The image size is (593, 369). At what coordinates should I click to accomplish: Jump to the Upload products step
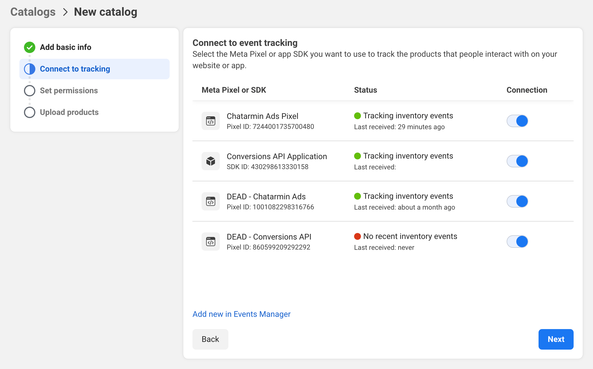pyautogui.click(x=94, y=112)
